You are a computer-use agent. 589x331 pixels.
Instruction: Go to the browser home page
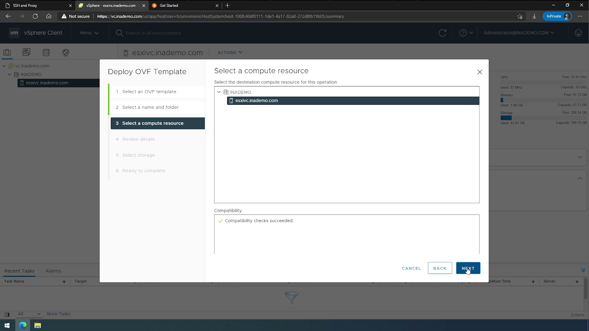(x=49, y=16)
